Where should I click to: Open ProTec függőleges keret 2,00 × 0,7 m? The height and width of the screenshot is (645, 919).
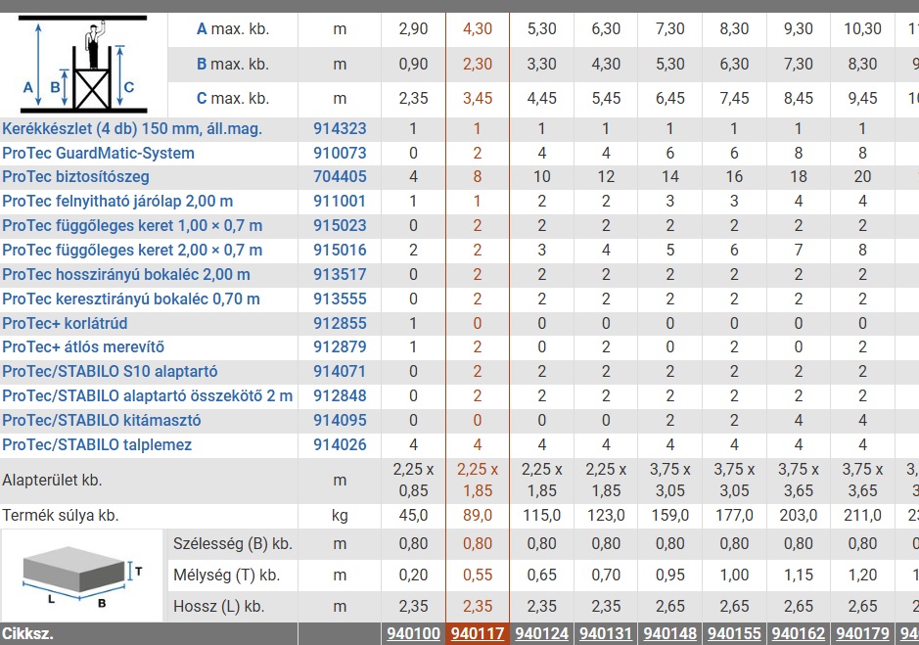point(132,250)
